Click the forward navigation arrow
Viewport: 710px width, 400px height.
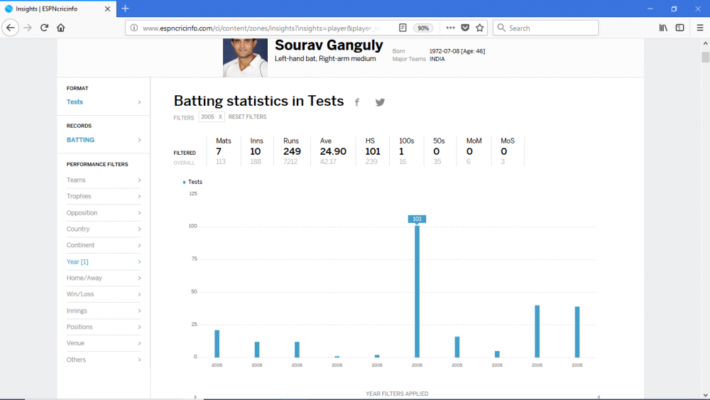click(x=28, y=28)
